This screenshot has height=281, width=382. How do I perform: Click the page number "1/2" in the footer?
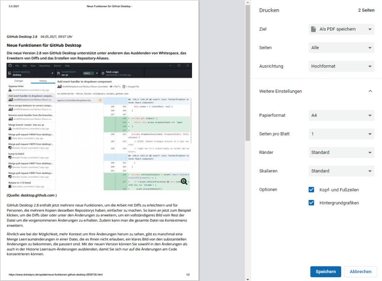188,275
